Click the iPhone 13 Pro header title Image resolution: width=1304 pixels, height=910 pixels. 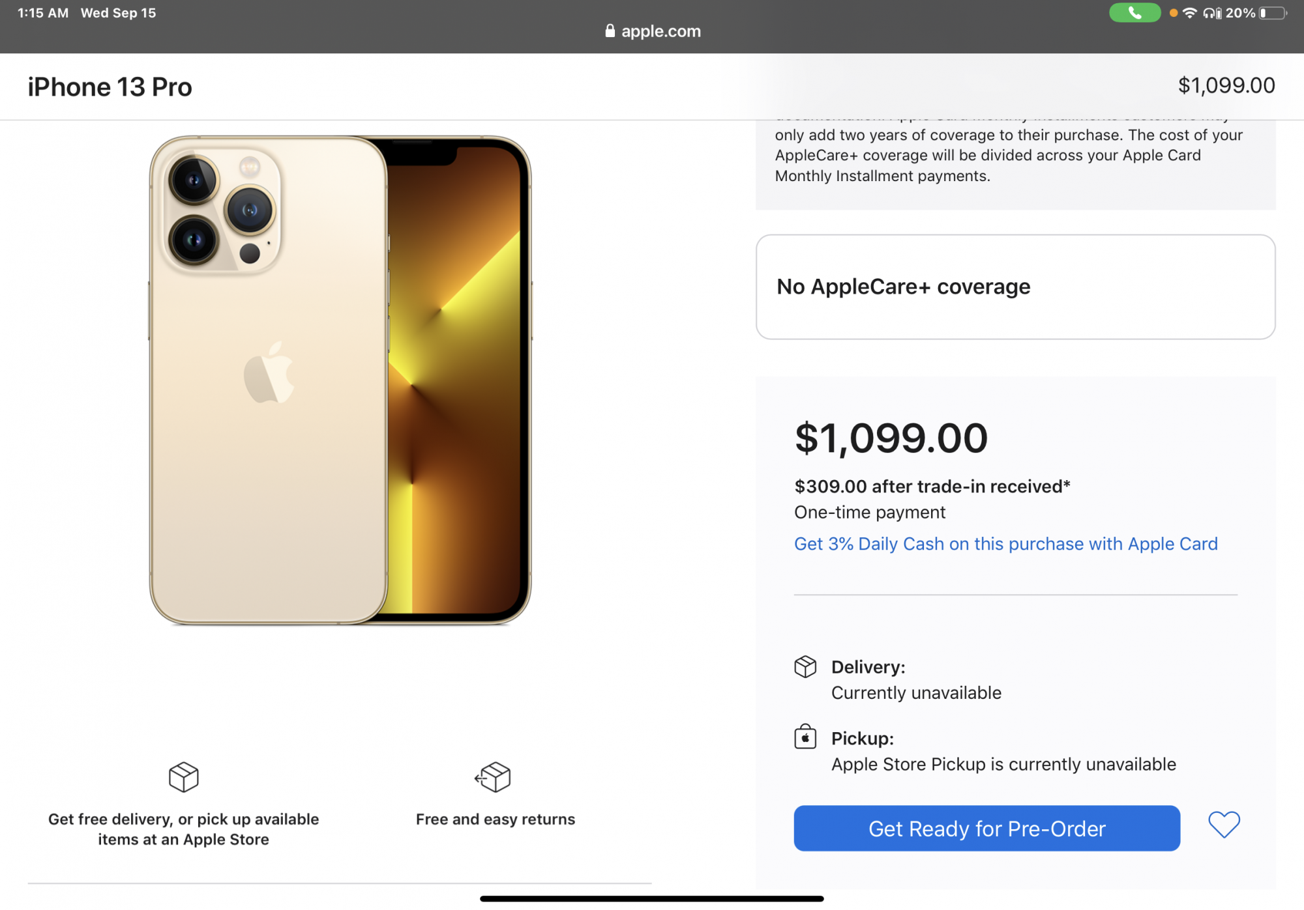[110, 87]
